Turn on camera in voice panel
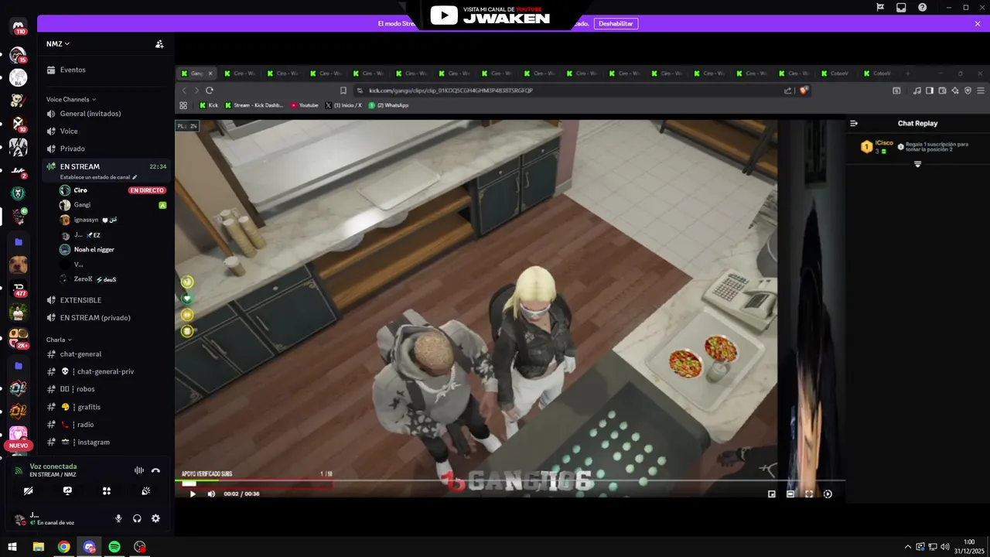The width and height of the screenshot is (990, 557). click(x=28, y=491)
